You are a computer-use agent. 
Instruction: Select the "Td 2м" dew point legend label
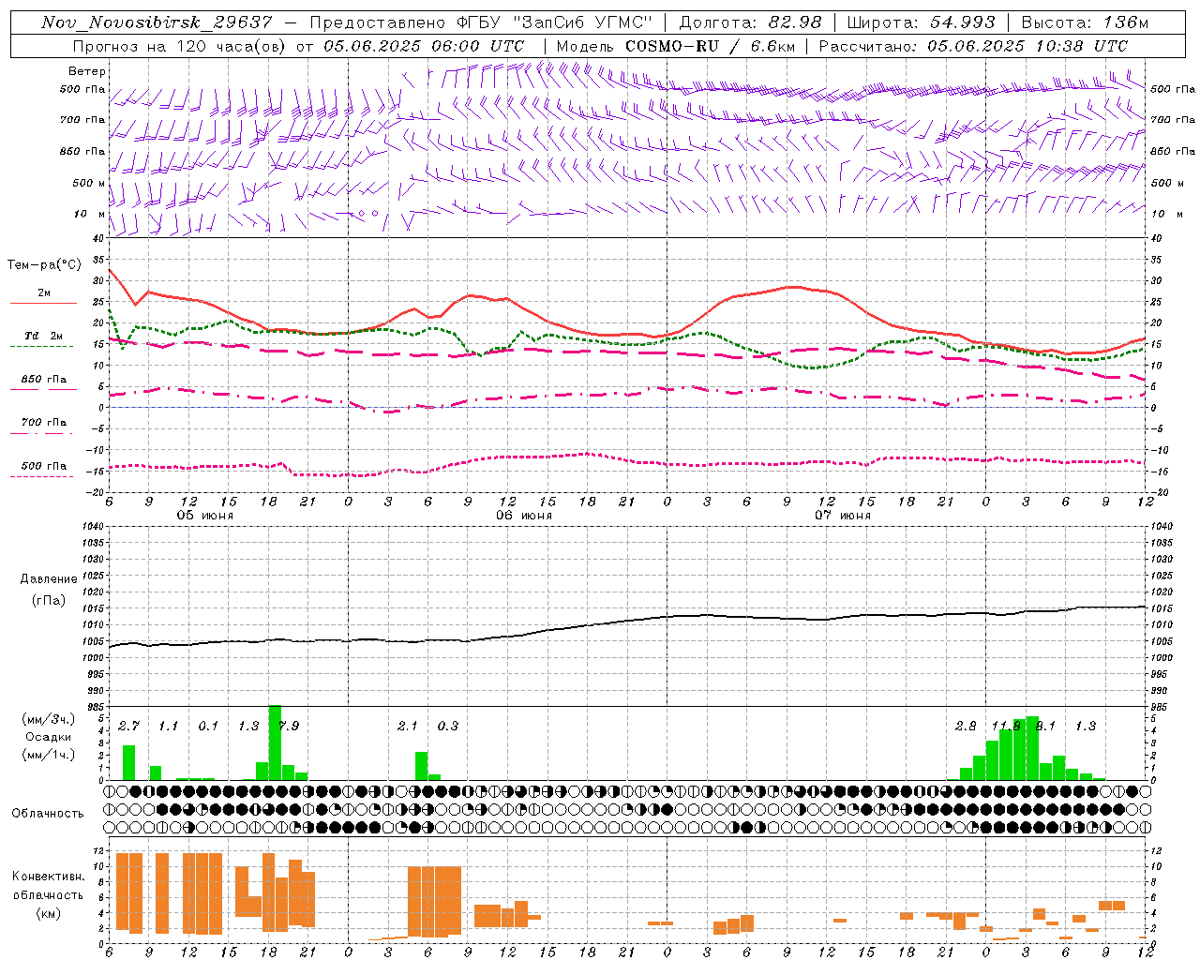(44, 336)
